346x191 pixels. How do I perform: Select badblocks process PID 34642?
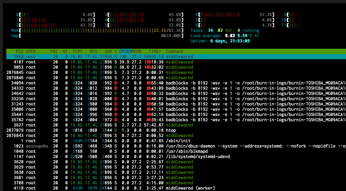coord(176,94)
